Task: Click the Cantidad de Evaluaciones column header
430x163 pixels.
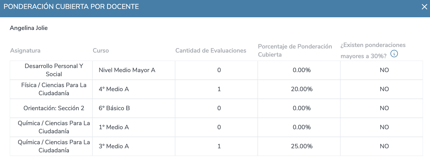Action: coord(211,51)
